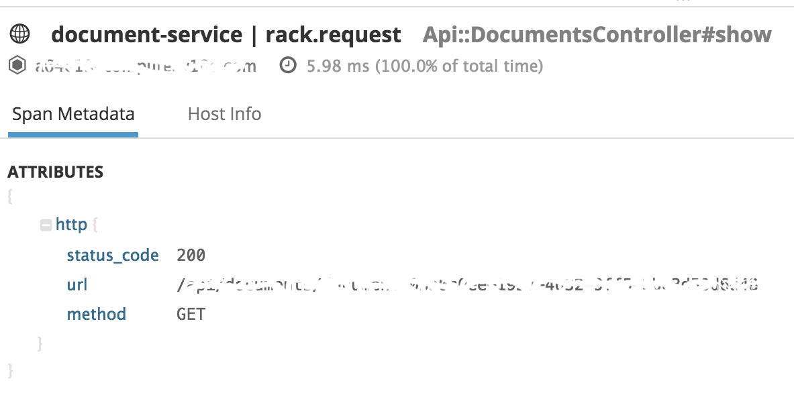The width and height of the screenshot is (794, 399).
Task: Click the 200 status code value
Action: 191,255
